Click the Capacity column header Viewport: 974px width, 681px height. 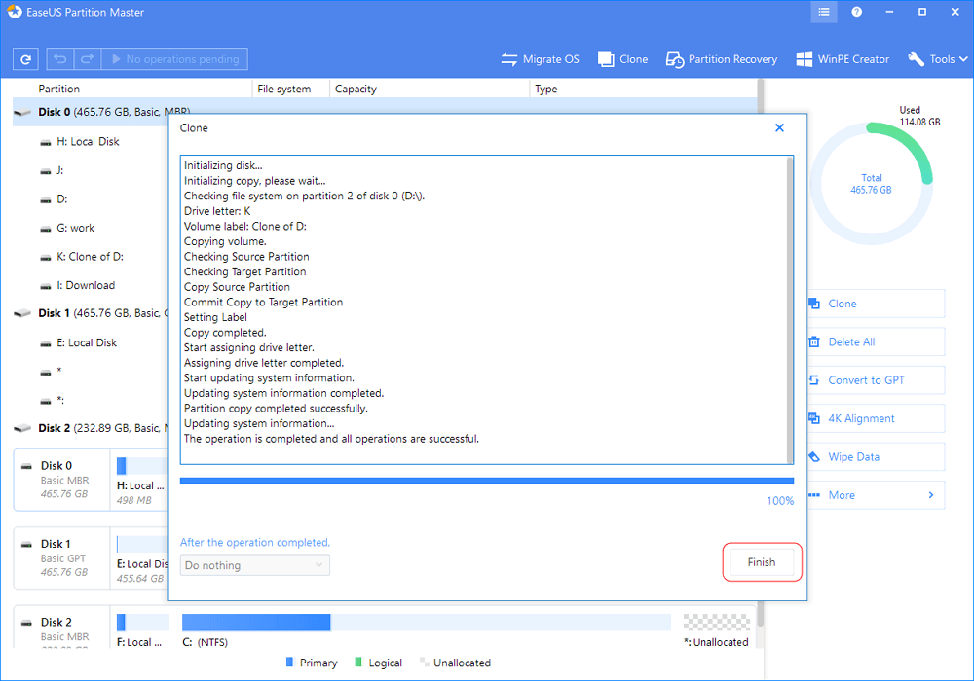point(356,89)
